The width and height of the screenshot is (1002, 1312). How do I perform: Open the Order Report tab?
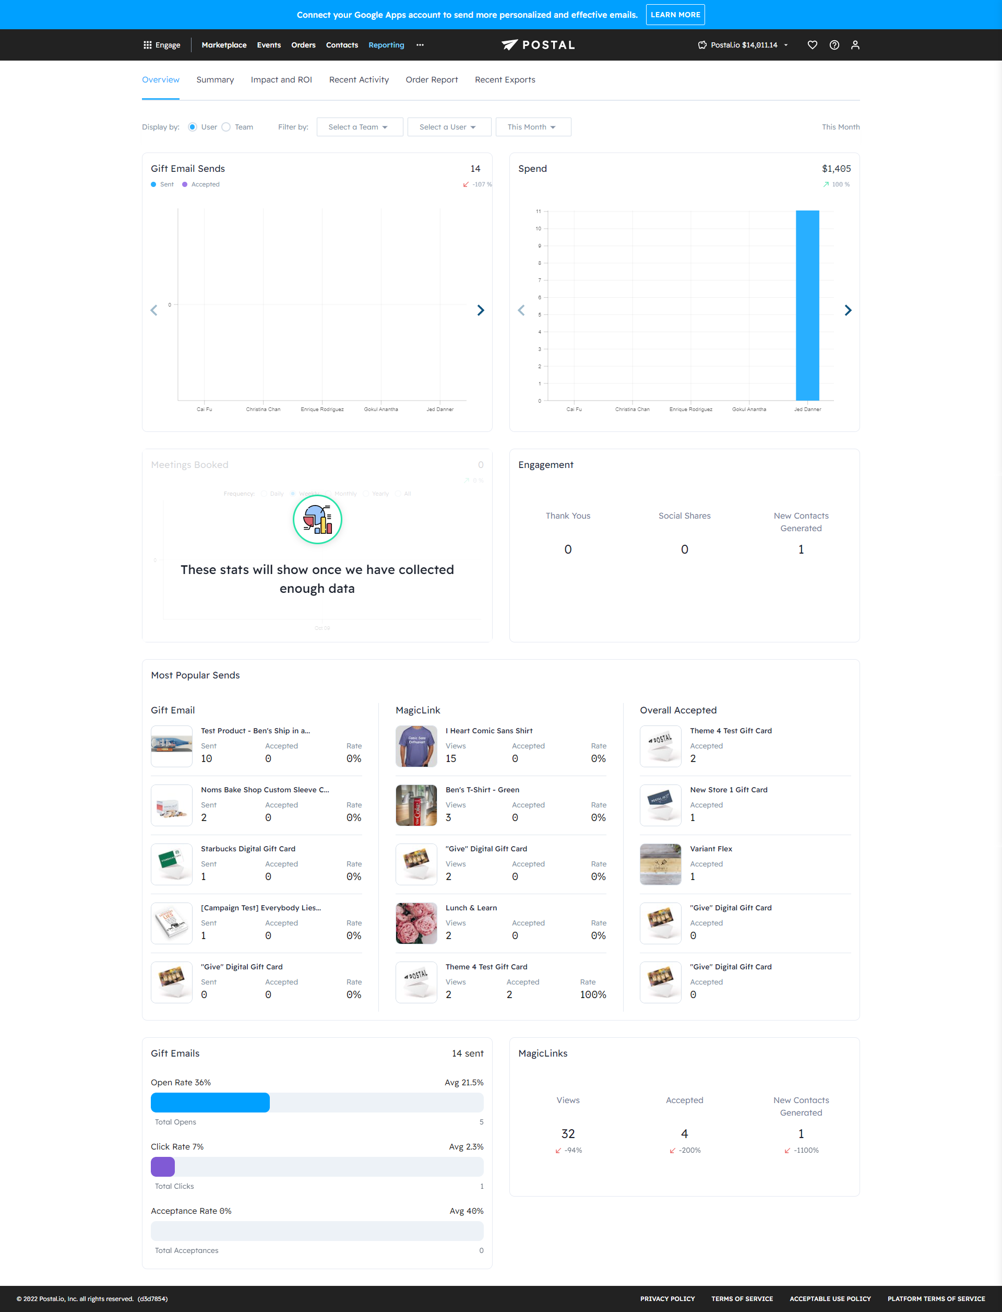pos(431,80)
